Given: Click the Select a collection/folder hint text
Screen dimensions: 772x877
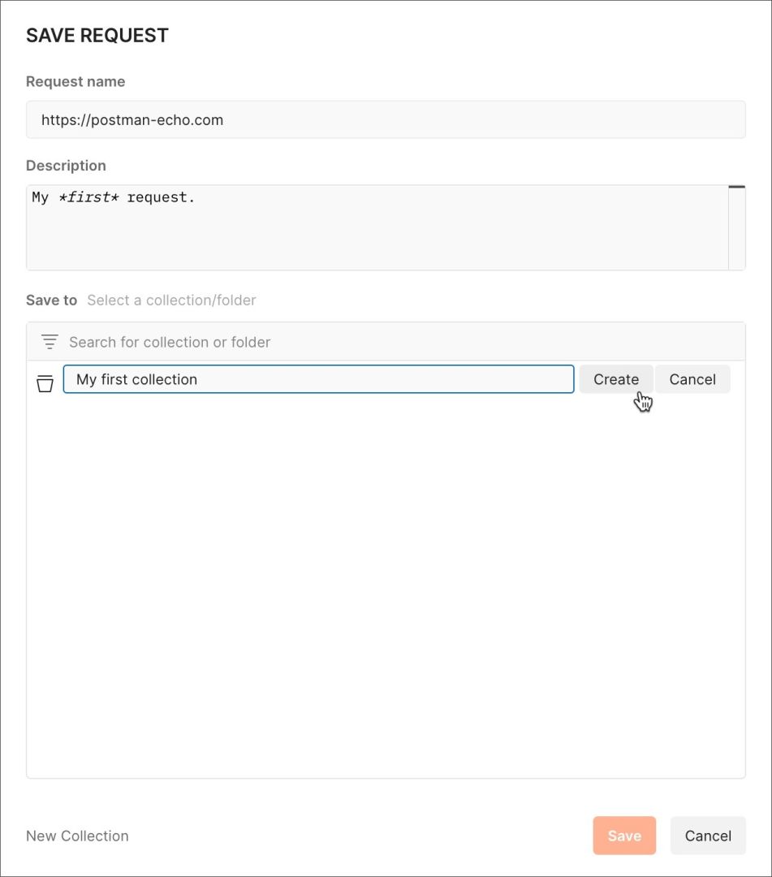Looking at the screenshot, I should tap(171, 300).
